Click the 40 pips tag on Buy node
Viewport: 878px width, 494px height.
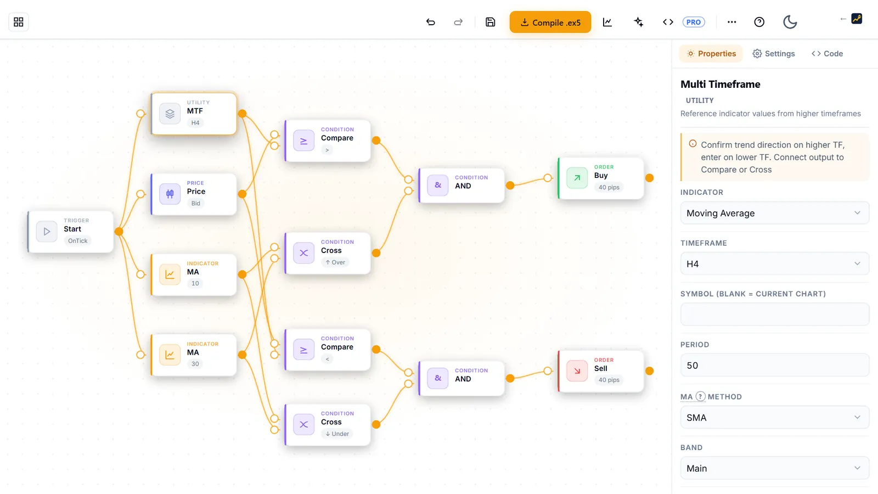pos(609,187)
